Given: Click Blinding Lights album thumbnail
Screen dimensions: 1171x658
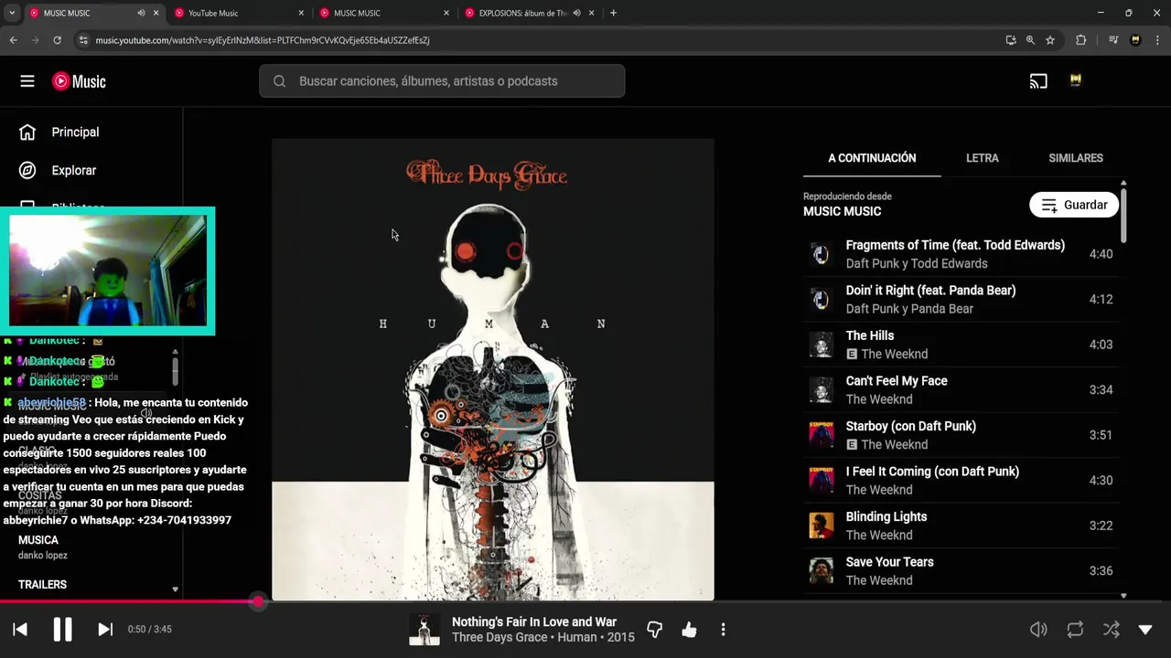Looking at the screenshot, I should (x=821, y=525).
